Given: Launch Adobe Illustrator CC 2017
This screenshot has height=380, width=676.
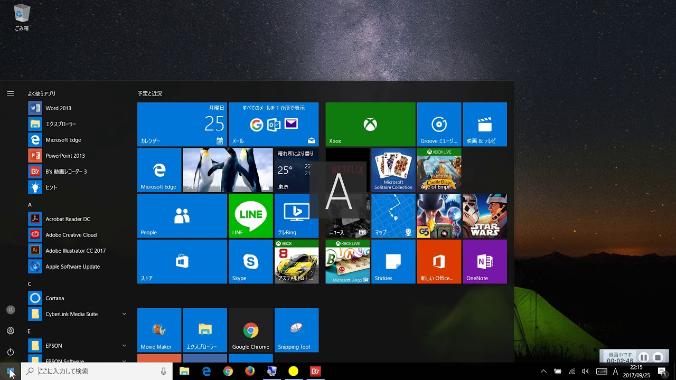Looking at the screenshot, I should pyautogui.click(x=78, y=251).
